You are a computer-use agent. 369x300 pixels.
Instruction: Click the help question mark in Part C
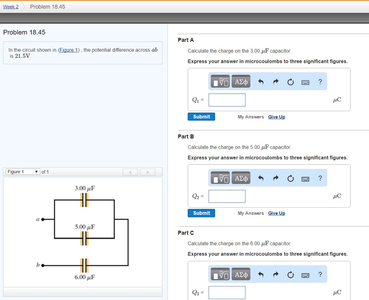[320, 274]
